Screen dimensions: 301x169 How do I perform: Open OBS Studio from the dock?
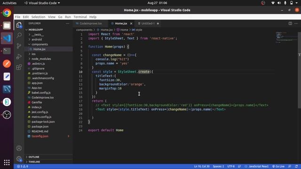click(7, 115)
